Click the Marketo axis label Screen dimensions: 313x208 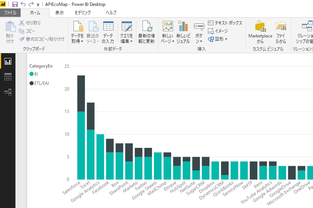130,187
